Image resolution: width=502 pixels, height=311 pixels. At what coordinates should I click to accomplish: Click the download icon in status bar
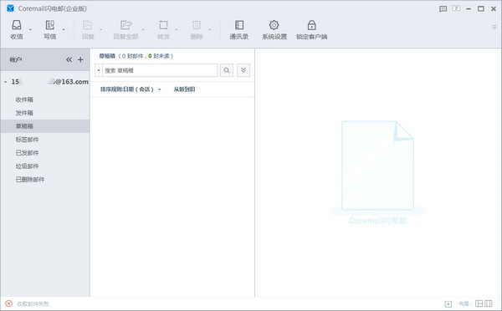pos(448,303)
